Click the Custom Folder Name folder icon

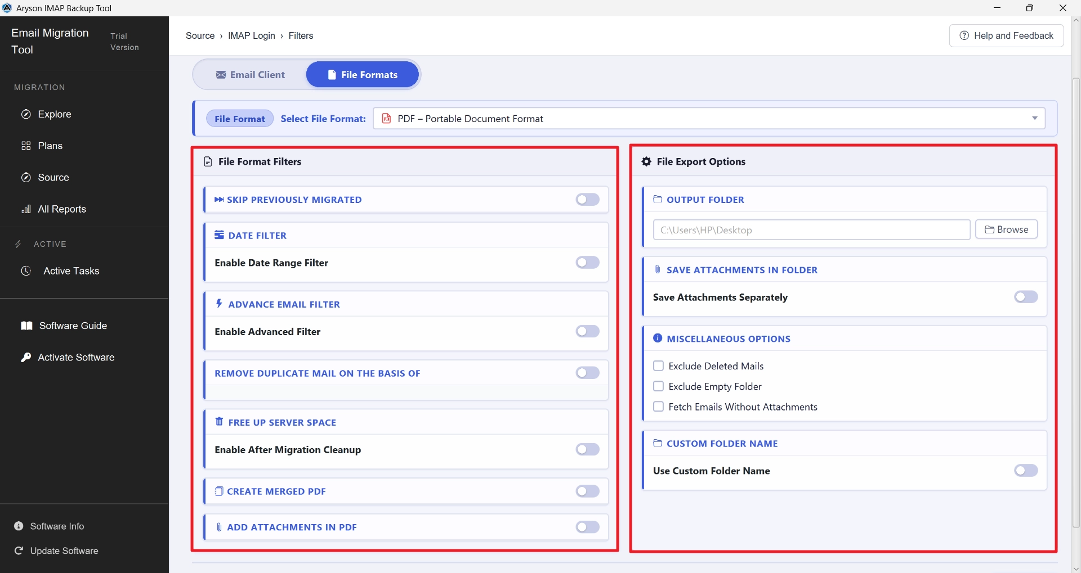coord(658,443)
